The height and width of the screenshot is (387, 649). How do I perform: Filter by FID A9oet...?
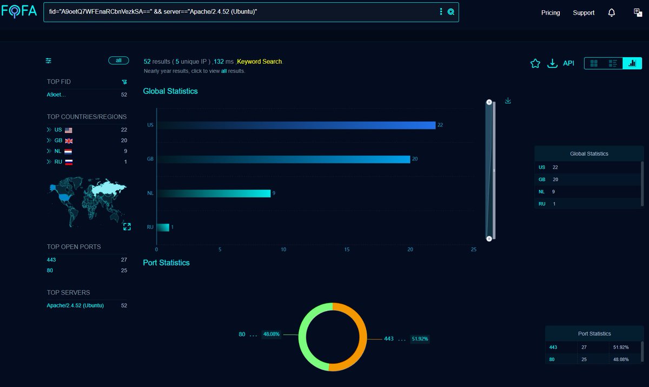point(56,95)
